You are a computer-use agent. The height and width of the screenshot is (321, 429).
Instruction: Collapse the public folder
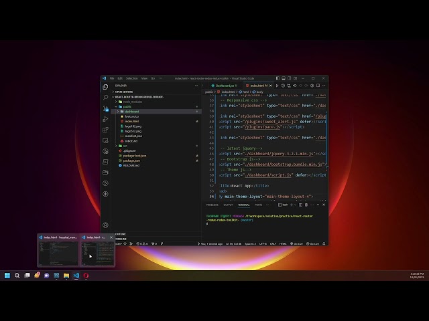(x=127, y=106)
